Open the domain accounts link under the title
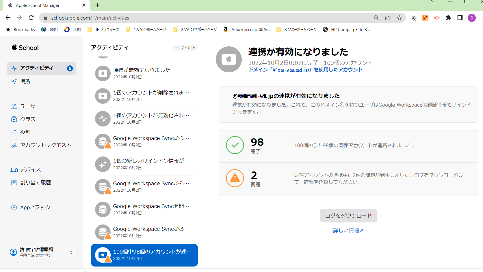 click(x=305, y=70)
